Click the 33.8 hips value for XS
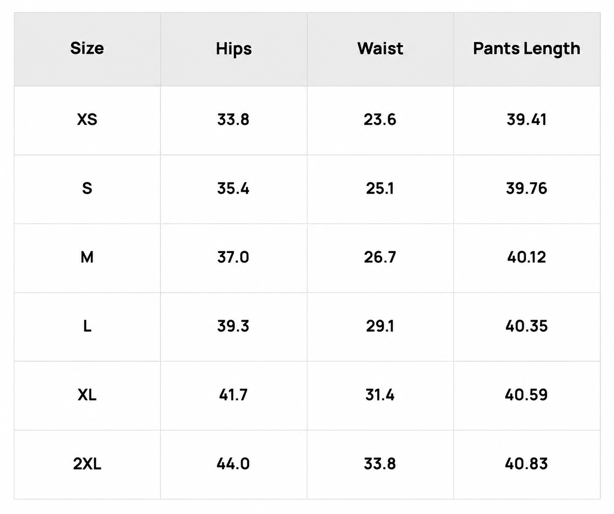614x514 pixels. tap(233, 120)
